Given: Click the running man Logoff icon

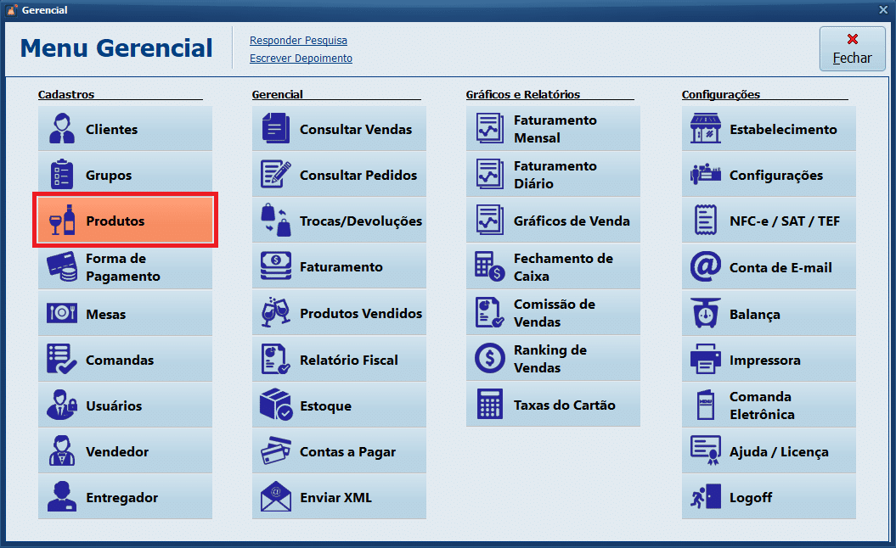Looking at the screenshot, I should point(705,497).
